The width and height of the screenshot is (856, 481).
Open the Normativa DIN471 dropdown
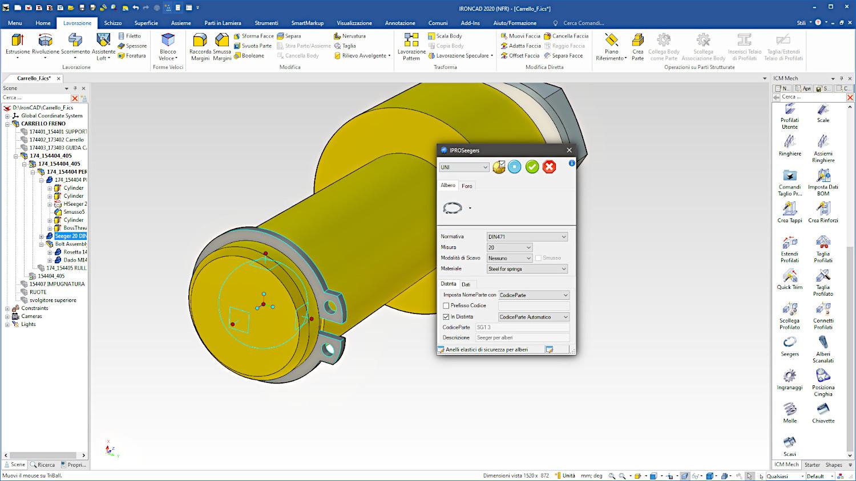click(527, 237)
